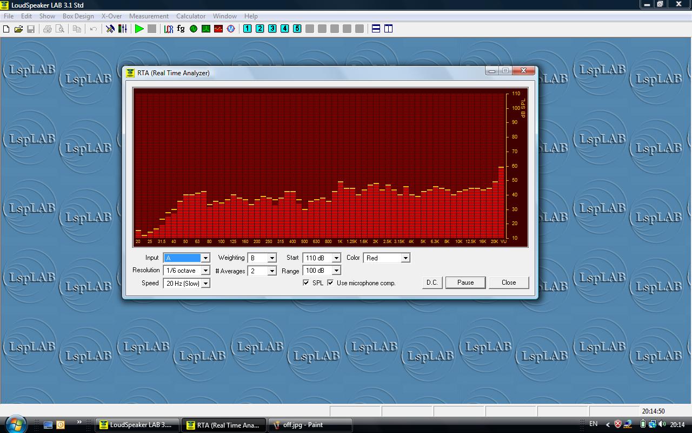Viewport: 692px width, 433px height.
Task: Open the Start 110 dB dropdown
Action: [x=322, y=258]
